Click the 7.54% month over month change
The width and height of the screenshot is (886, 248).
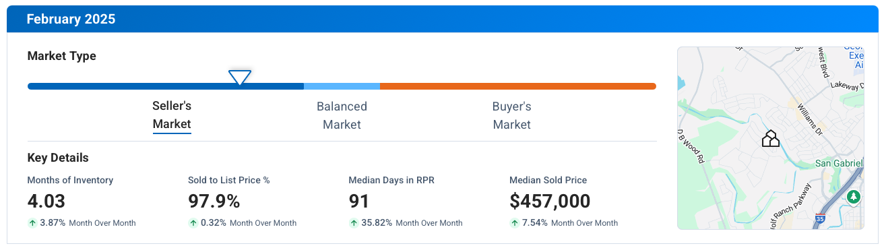point(535,223)
